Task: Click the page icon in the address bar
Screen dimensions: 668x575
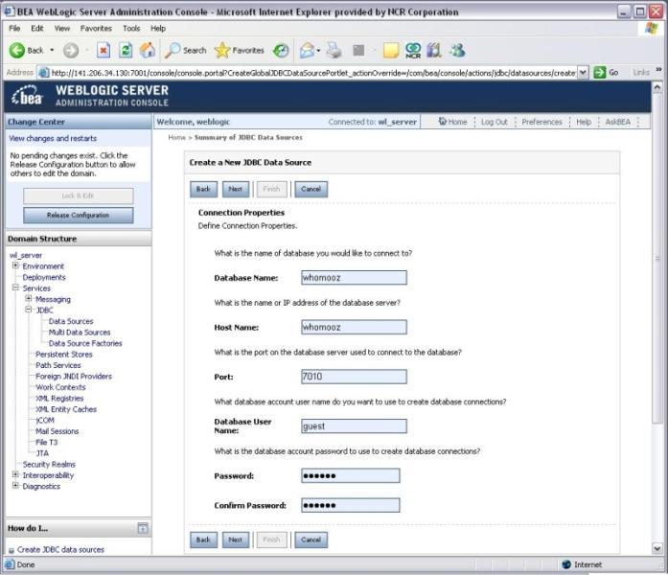Action: click(43, 73)
